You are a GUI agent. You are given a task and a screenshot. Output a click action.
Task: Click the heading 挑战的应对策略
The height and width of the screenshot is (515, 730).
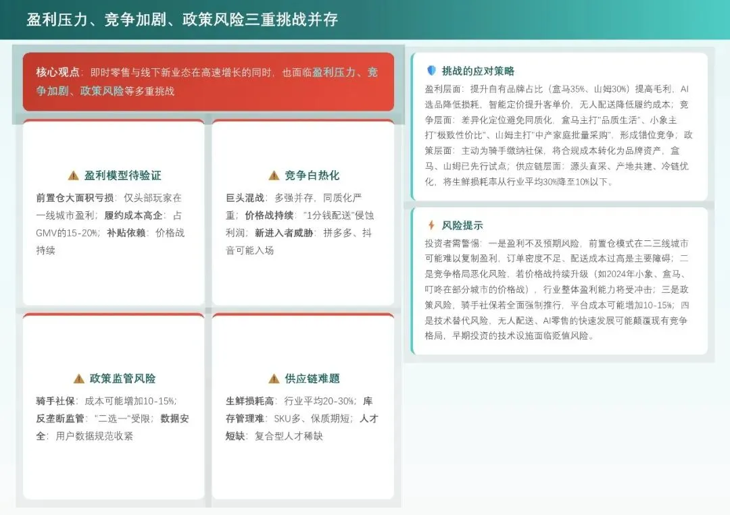[x=478, y=71]
